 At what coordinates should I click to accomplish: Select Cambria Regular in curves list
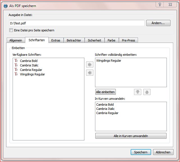(x=107, y=113)
